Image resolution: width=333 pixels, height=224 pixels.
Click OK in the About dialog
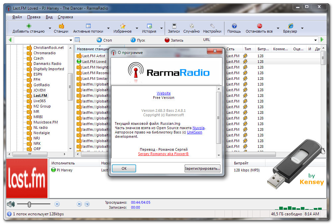pos(124,168)
